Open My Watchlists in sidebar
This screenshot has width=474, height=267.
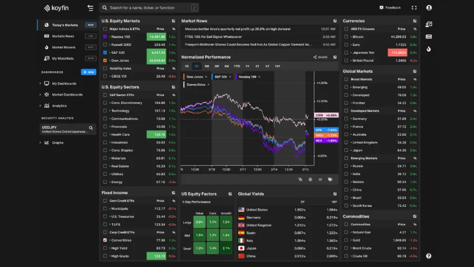(67, 59)
